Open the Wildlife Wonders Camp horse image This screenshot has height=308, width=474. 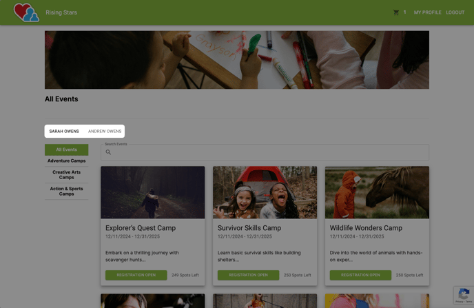(377, 192)
